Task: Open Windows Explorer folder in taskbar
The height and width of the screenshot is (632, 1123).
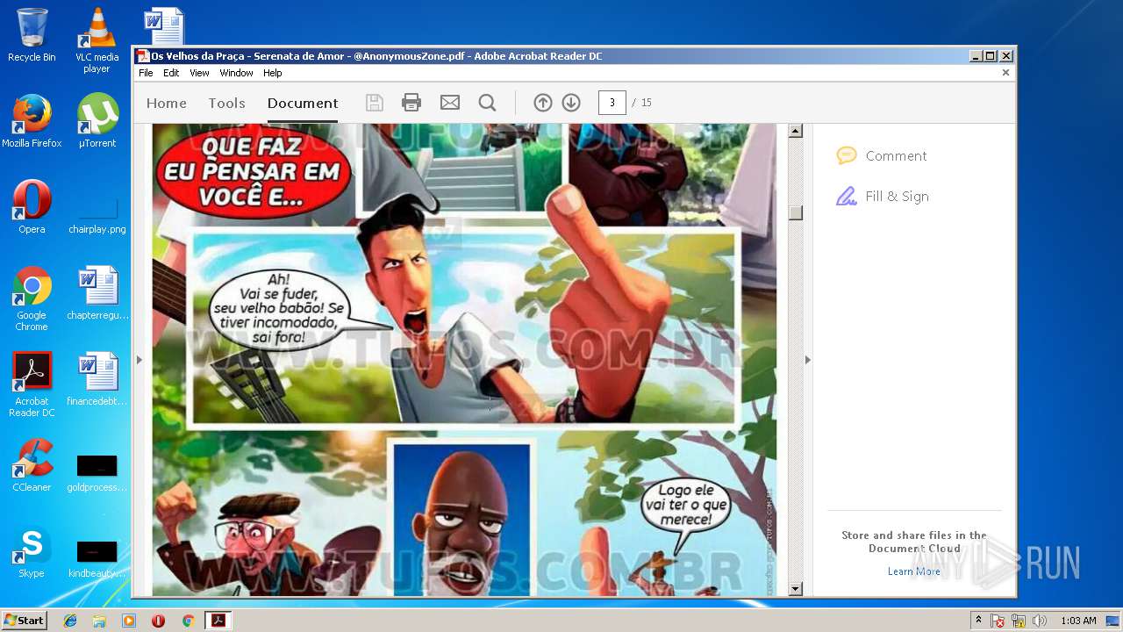Action: tap(99, 621)
